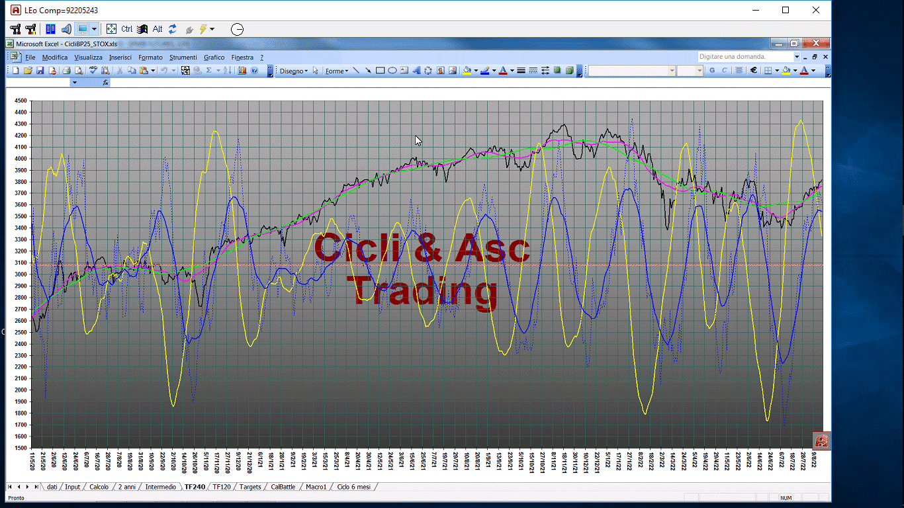Screen dimensions: 904x508
Task: Open the Borders dropdown arrow
Action: coord(777,70)
